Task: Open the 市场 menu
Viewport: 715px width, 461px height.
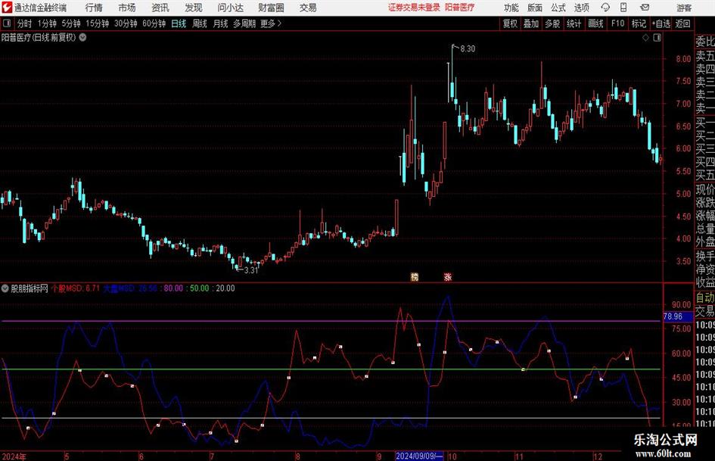Action: (127, 8)
